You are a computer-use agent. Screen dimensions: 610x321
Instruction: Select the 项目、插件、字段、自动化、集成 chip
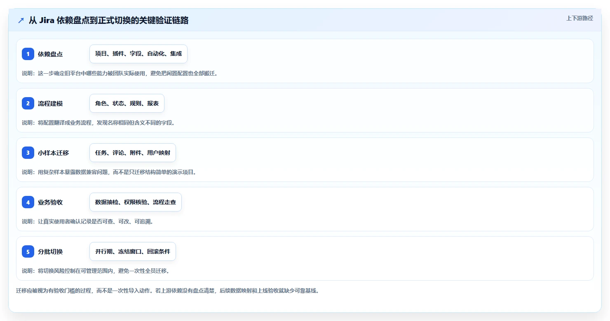pyautogui.click(x=138, y=54)
